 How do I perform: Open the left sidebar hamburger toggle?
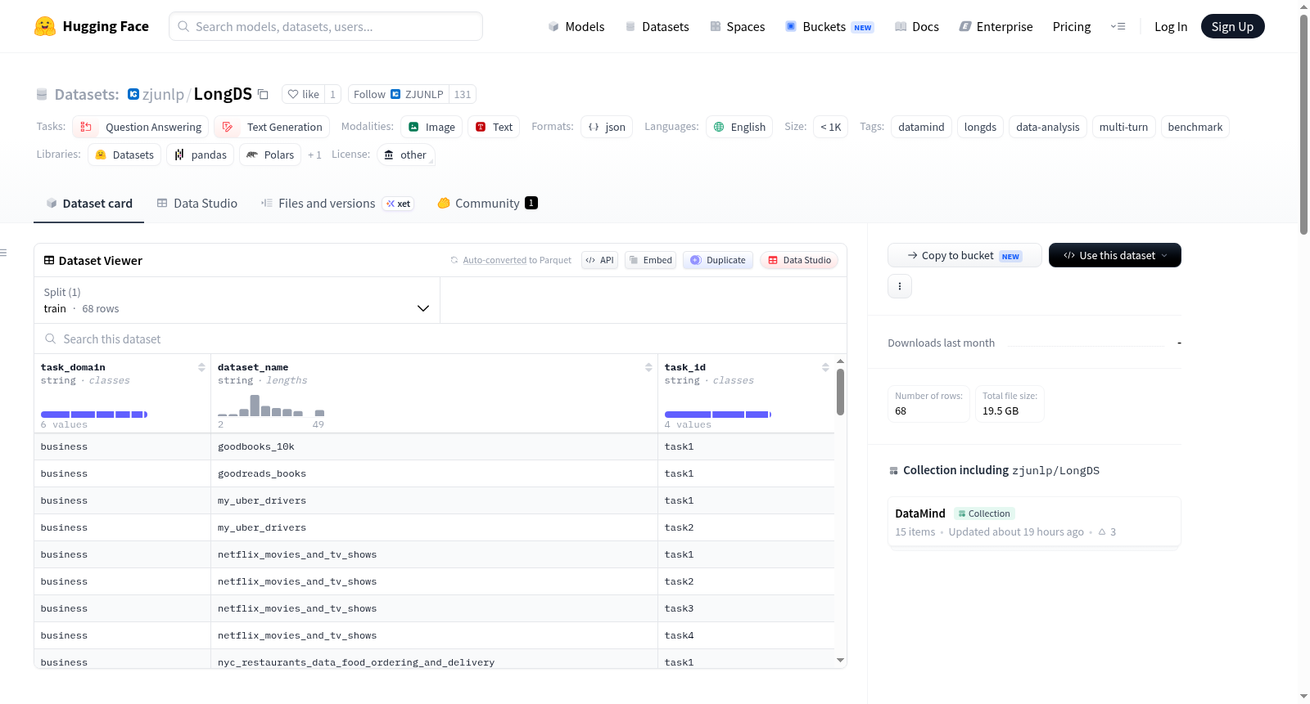(3, 253)
